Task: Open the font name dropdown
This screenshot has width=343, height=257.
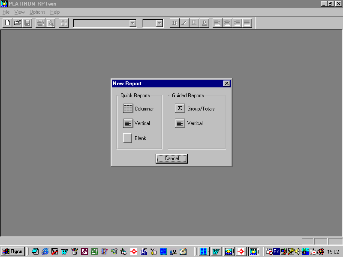Action: coord(133,23)
